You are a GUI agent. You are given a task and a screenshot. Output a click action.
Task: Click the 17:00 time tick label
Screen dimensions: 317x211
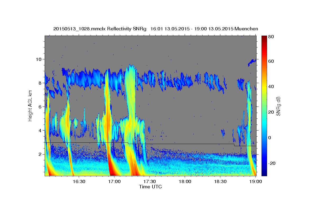114,182
